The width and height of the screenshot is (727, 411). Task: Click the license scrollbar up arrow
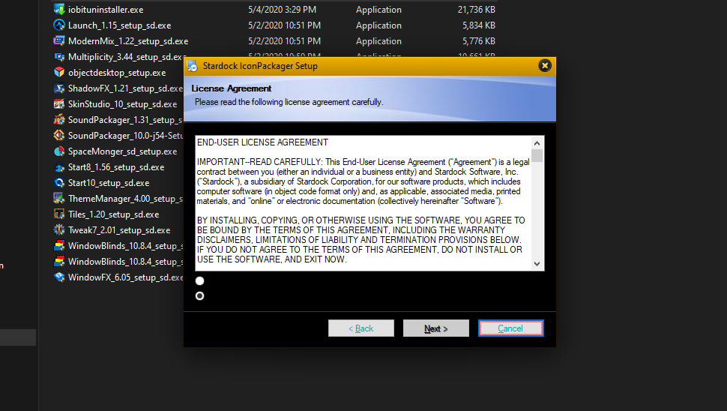tap(537, 142)
